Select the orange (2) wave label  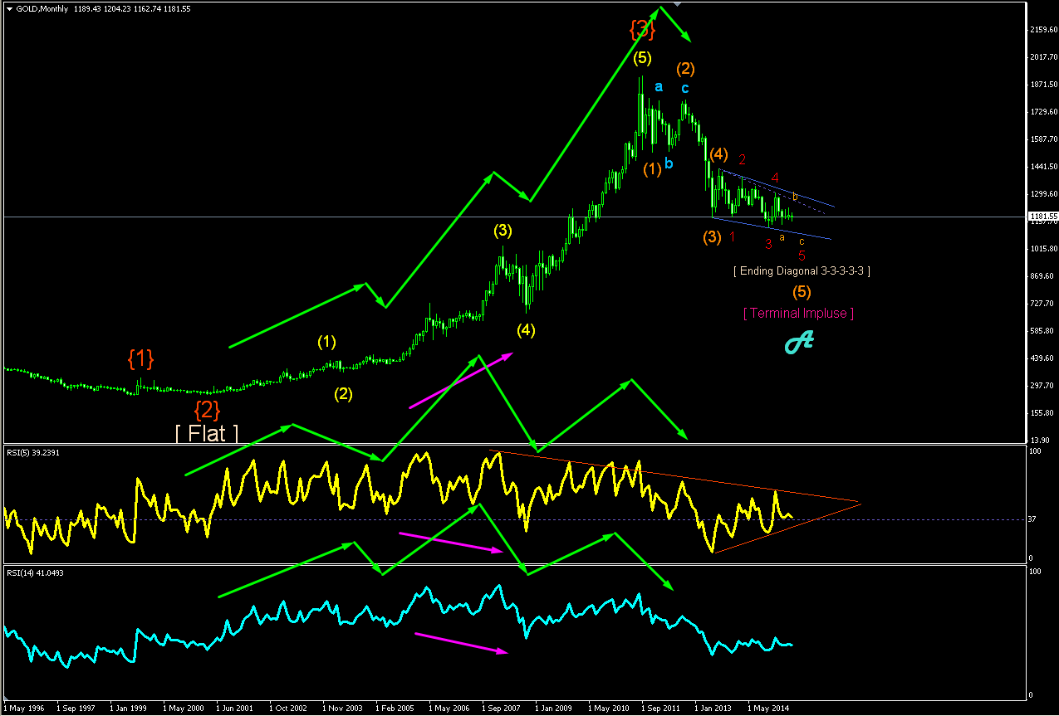[685, 69]
